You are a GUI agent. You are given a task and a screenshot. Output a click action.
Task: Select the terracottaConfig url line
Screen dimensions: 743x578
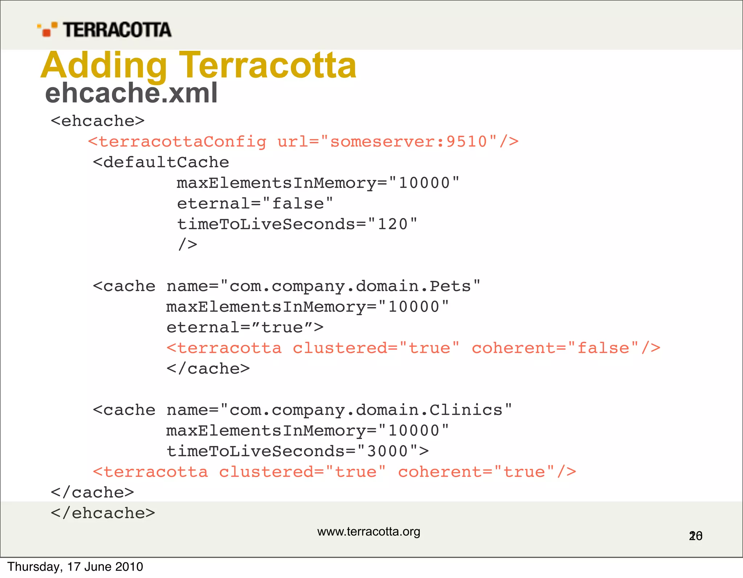303,142
